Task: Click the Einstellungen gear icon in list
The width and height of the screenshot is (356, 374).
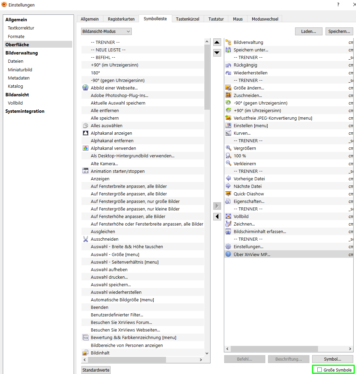Action: (228, 246)
